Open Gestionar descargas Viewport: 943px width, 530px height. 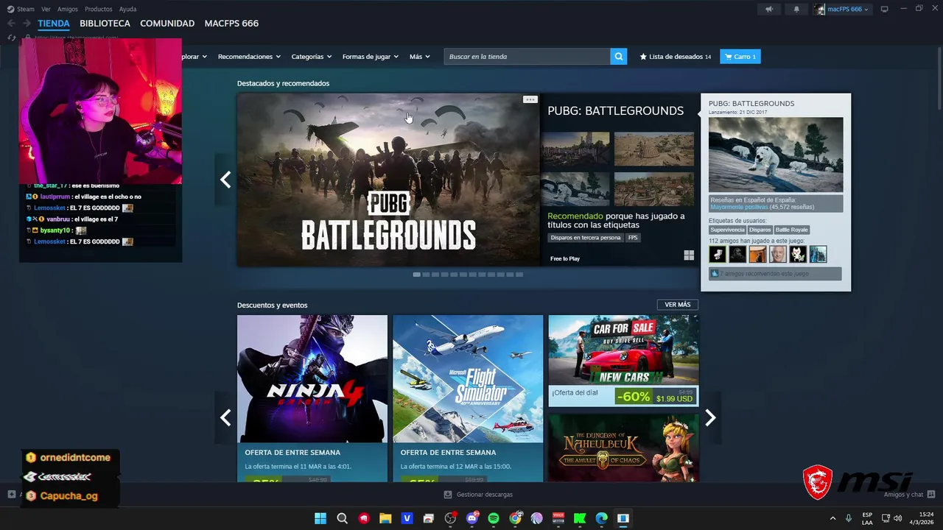click(x=478, y=495)
